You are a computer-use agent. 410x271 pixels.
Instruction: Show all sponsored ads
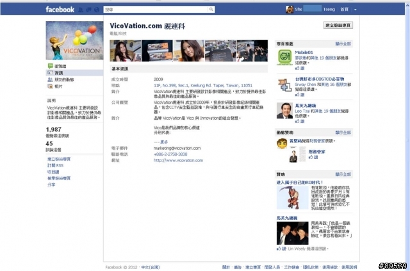tap(343, 174)
